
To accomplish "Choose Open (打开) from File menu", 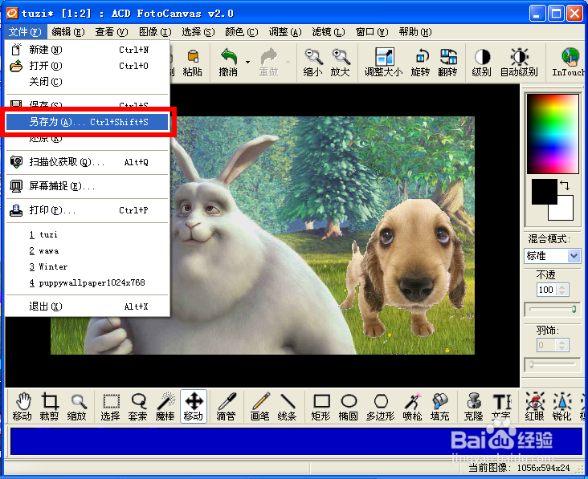I will click(x=88, y=66).
